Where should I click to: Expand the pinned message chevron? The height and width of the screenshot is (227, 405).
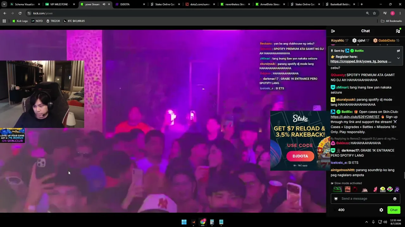click(398, 58)
